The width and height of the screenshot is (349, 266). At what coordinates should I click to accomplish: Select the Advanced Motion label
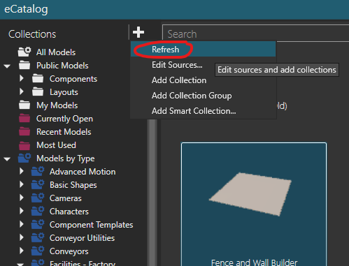[x=83, y=172]
